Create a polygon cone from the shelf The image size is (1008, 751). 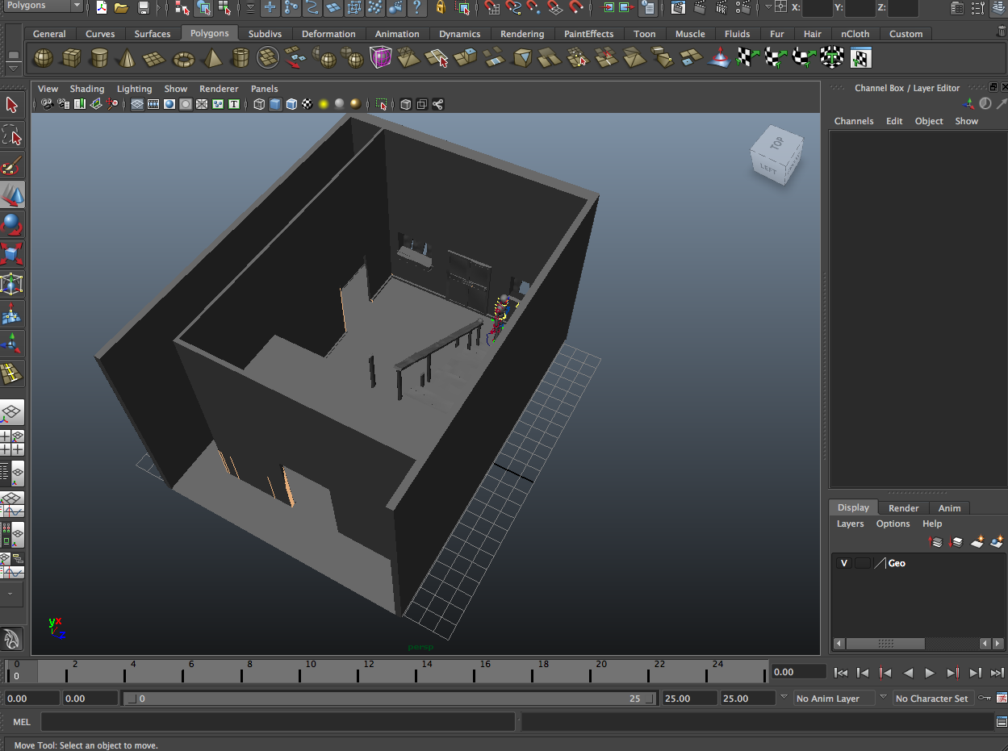point(127,58)
